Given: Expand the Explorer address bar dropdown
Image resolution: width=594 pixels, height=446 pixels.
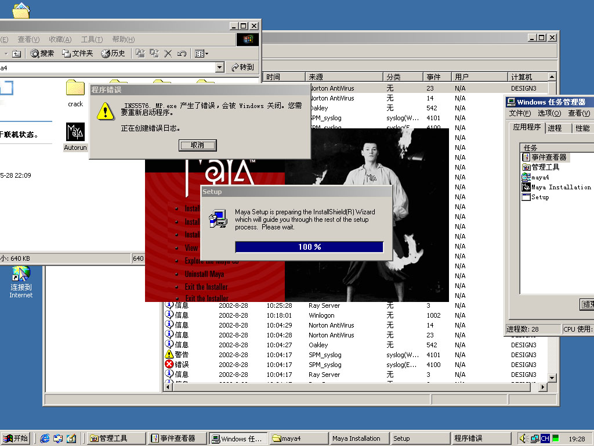Looking at the screenshot, I should (220, 67).
